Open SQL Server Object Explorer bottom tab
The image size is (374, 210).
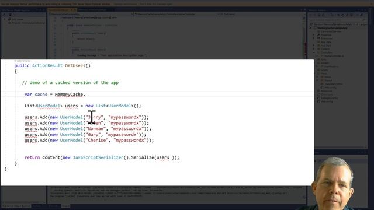(16, 206)
